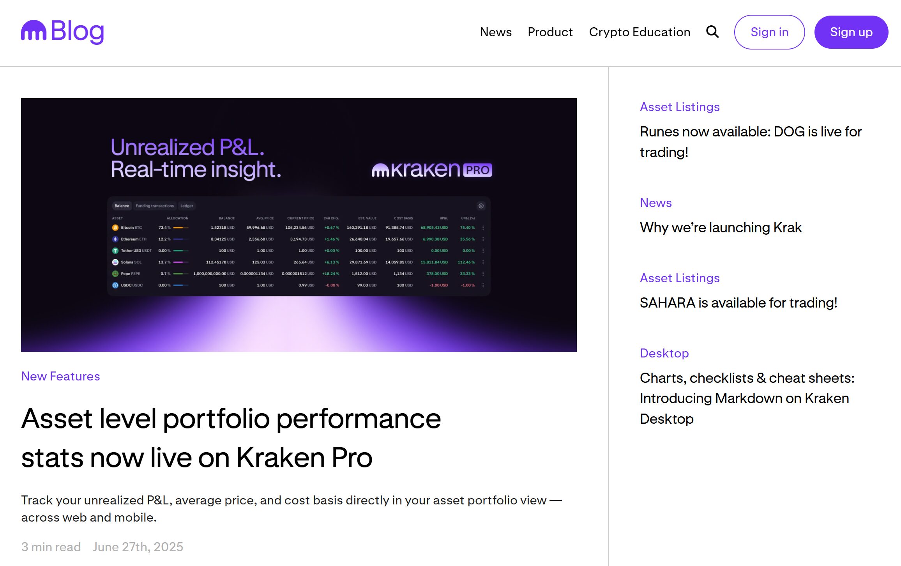Image resolution: width=901 pixels, height=566 pixels.
Task: Click the News category label in the sidebar
Action: coord(655,203)
